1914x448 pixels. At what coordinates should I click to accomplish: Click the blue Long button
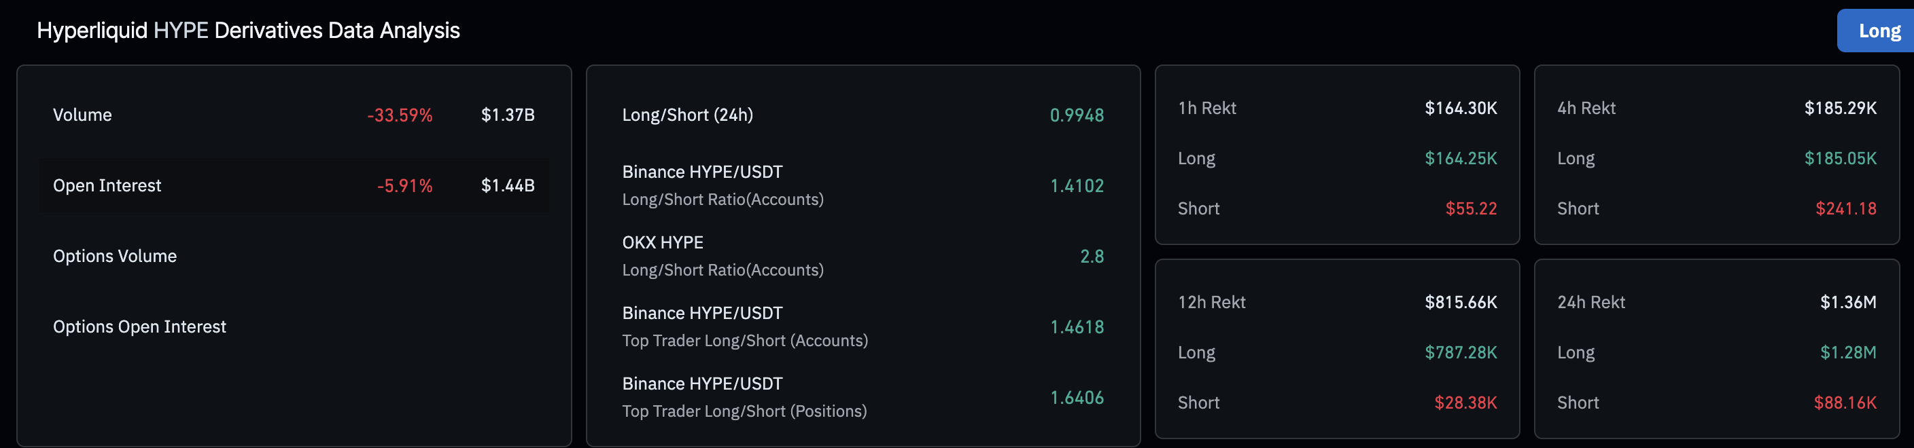click(x=1879, y=31)
